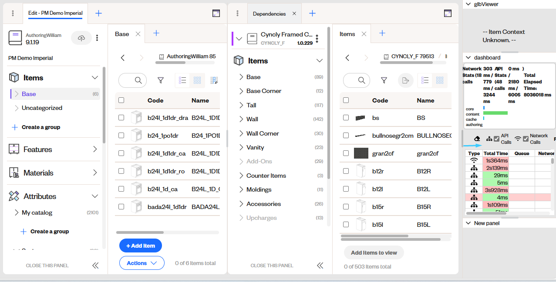Click the eraser icon in the dashboard panel
The image size is (556, 282).
[477, 139]
